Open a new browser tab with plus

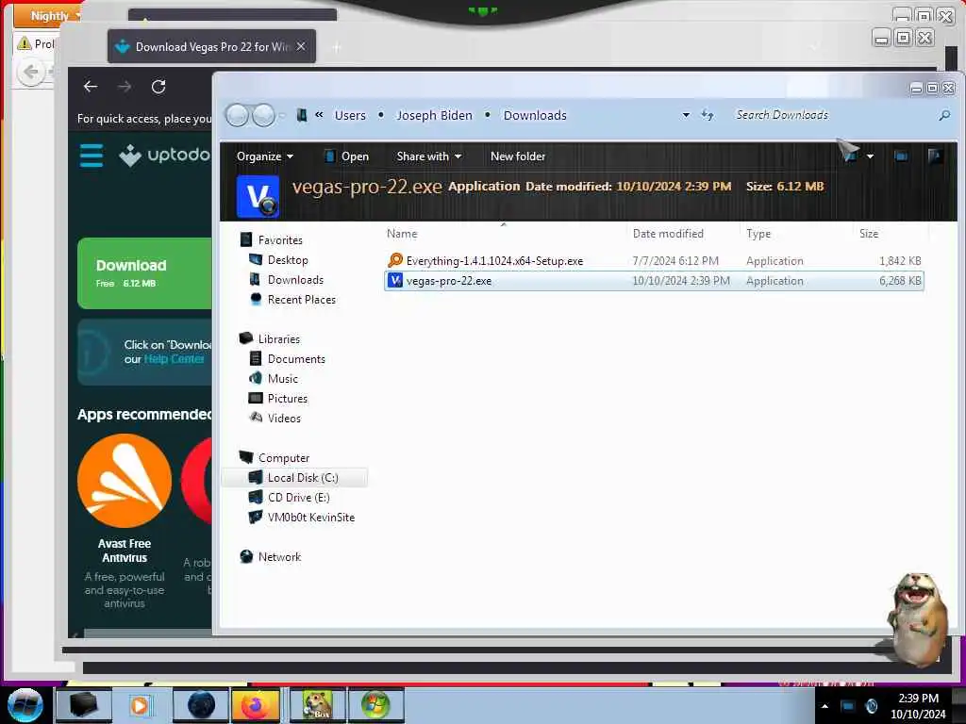[x=337, y=47]
